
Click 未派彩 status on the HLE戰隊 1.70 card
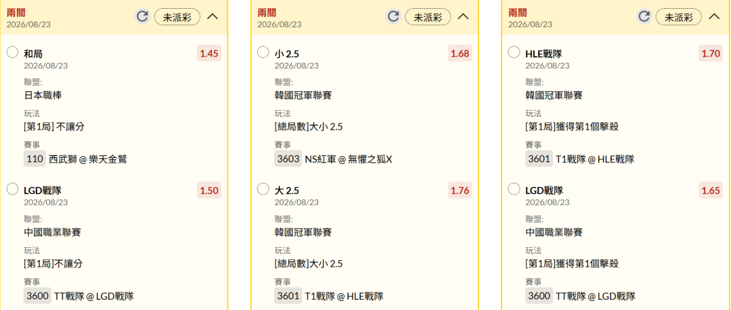679,18
